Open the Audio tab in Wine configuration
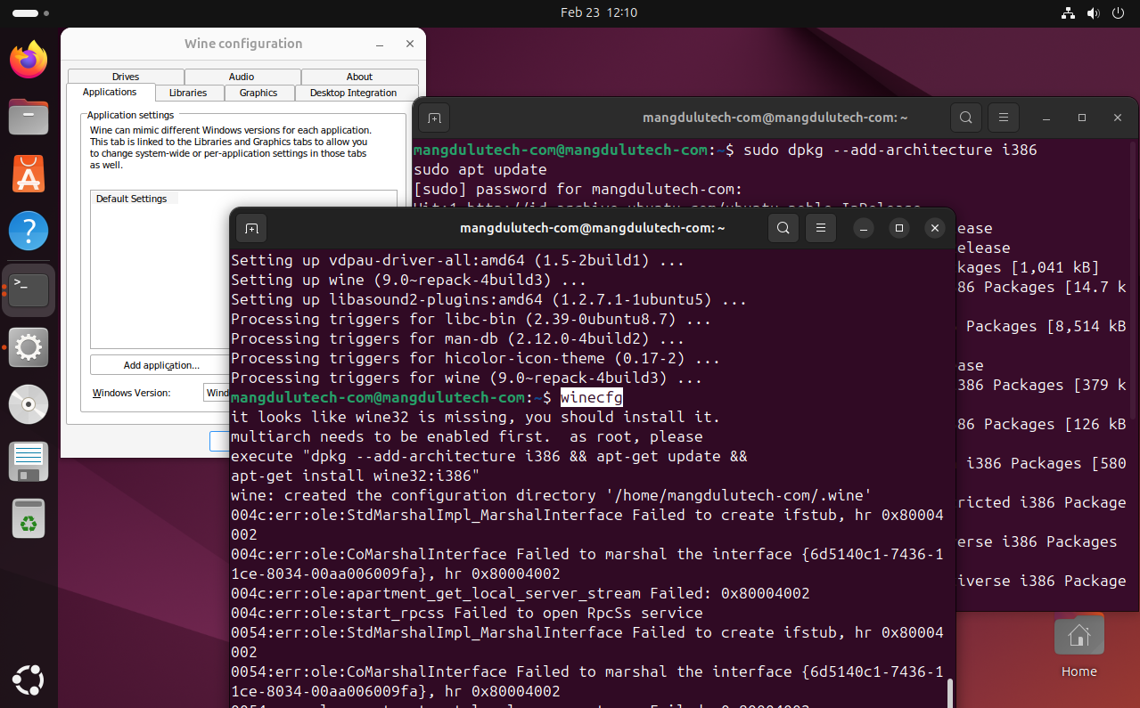 tap(242, 77)
